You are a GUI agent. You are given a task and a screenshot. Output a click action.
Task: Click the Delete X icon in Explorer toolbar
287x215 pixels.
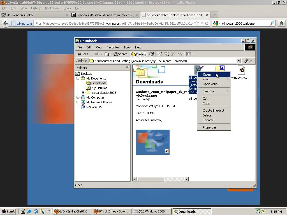[x=173, y=54]
